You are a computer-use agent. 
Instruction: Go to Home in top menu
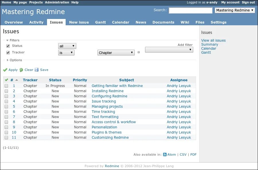click(6, 3)
